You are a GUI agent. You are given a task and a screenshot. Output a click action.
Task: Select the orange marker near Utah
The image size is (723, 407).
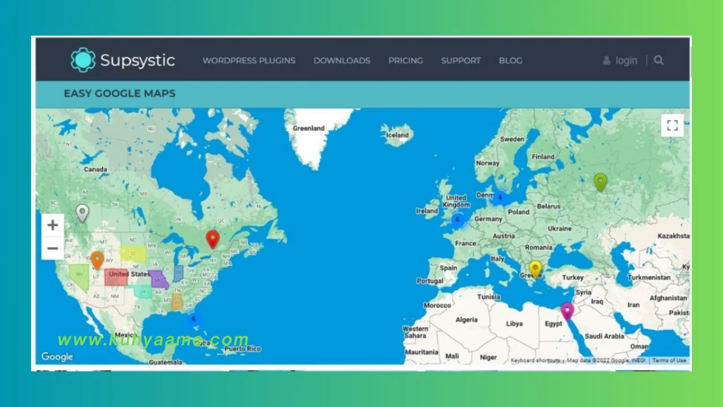click(x=97, y=260)
